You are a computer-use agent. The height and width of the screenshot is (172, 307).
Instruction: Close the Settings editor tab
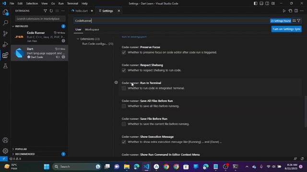pos(118,11)
